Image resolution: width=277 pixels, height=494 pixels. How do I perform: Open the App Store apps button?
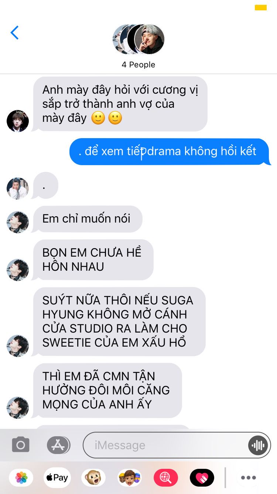(58, 445)
